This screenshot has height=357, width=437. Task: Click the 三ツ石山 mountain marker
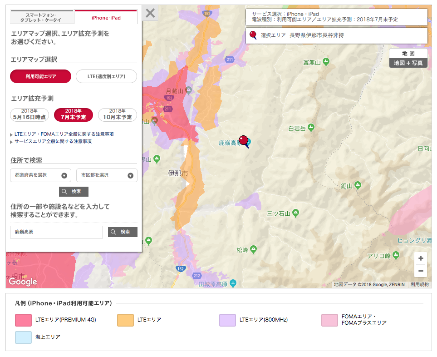[296, 213]
